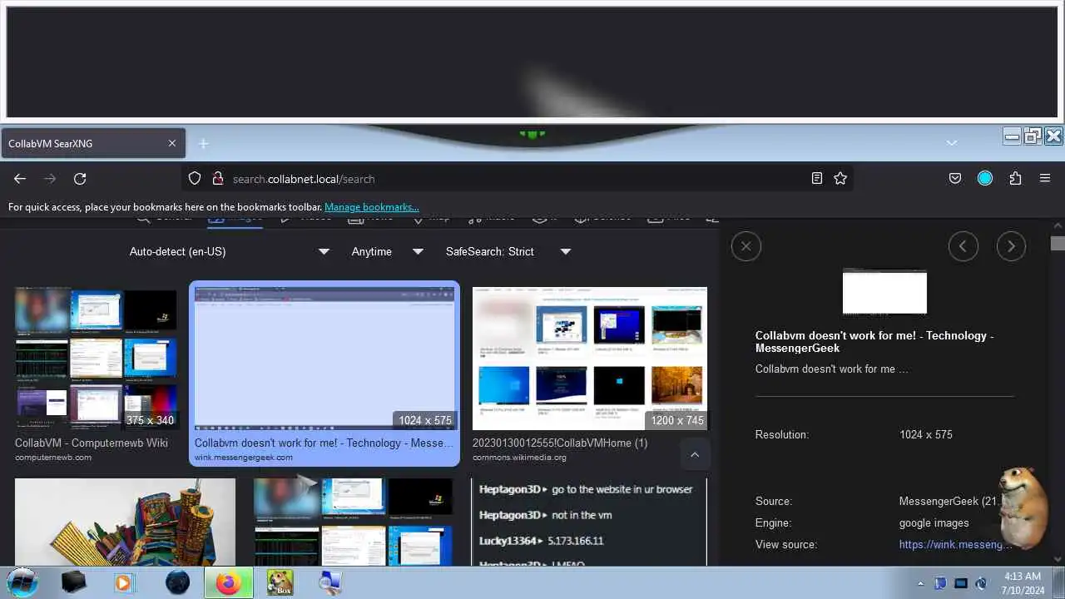Show the next image in detail panel

1011,246
